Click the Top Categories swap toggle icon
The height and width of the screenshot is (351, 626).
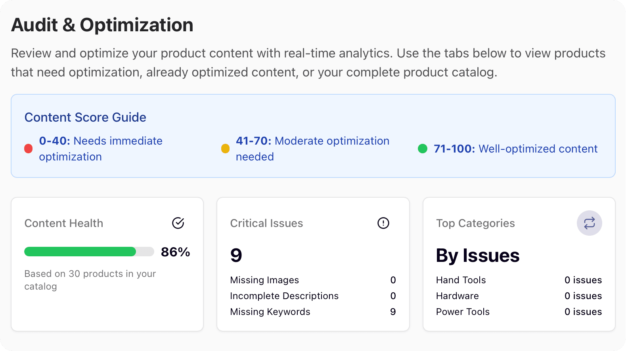coord(589,223)
